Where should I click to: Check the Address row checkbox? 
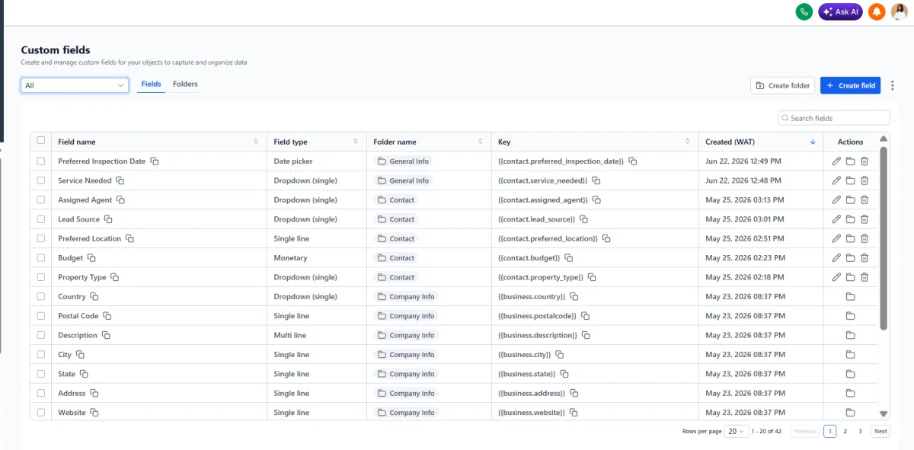point(41,394)
